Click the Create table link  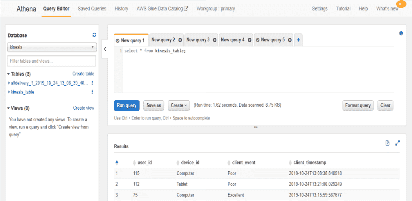[83, 74]
